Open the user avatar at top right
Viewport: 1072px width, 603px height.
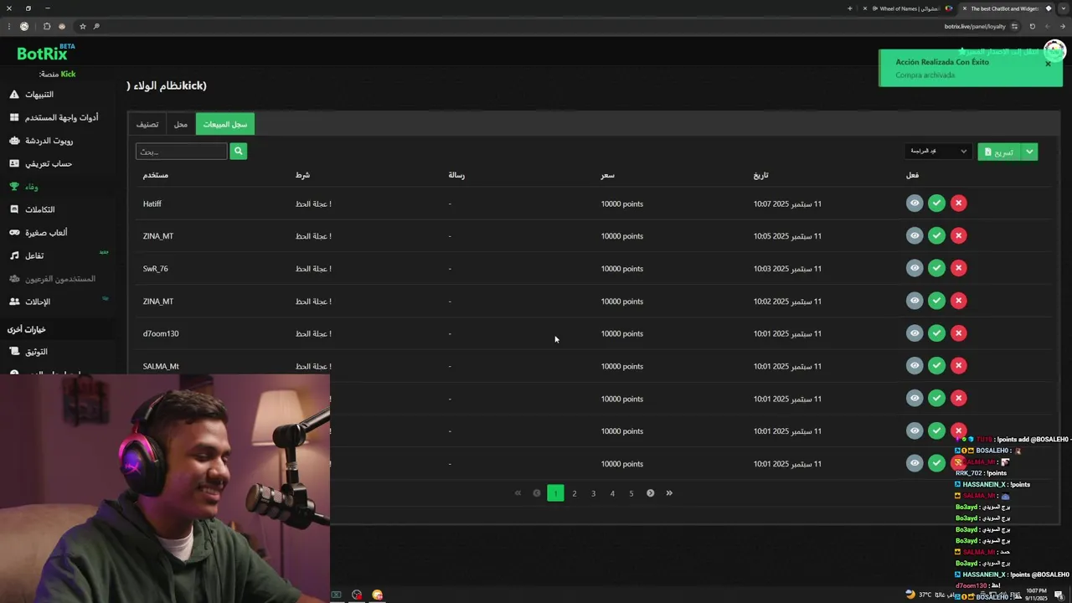(x=1054, y=51)
